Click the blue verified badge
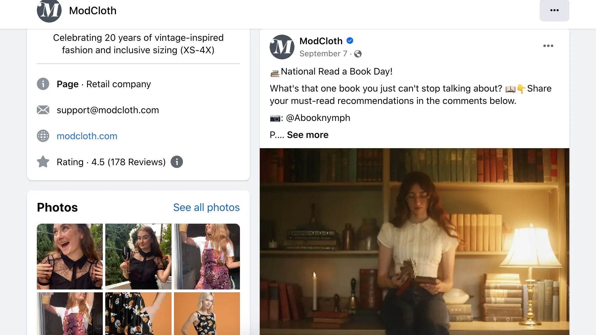 click(350, 41)
